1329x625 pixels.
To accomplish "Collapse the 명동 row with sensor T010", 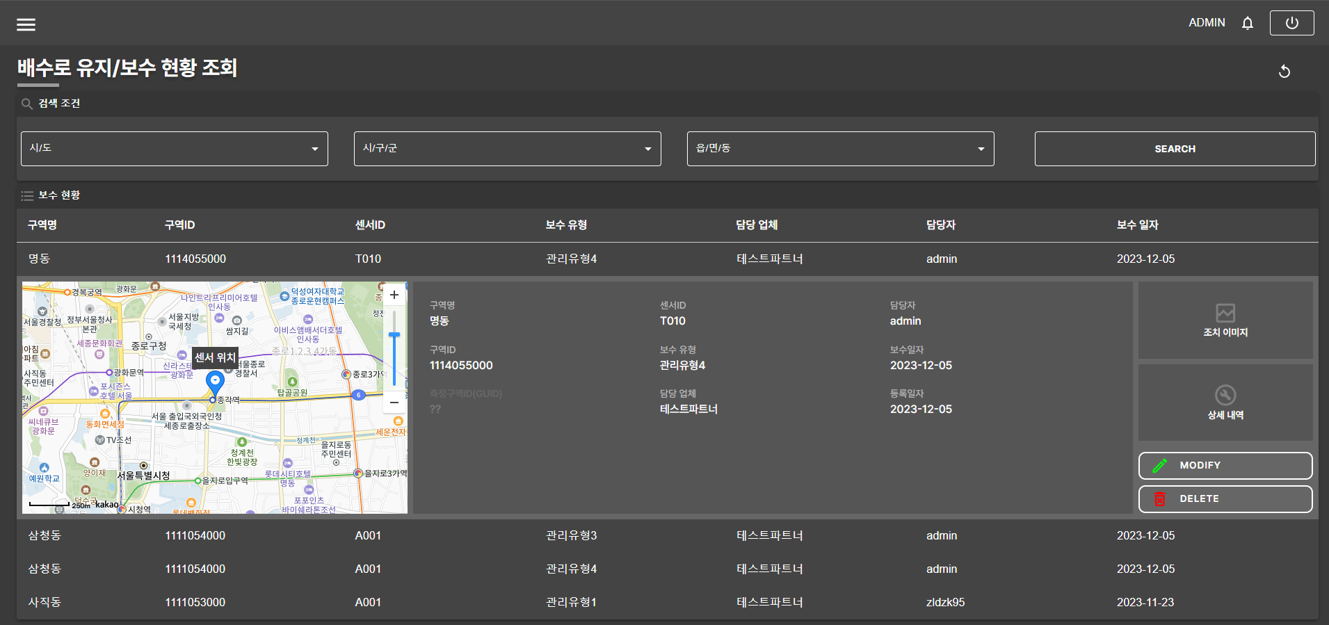I will click(x=668, y=259).
